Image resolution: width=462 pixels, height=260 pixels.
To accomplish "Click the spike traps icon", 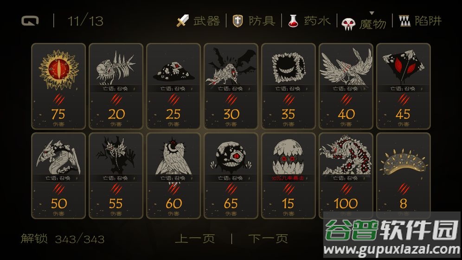I will pyautogui.click(x=404, y=21).
